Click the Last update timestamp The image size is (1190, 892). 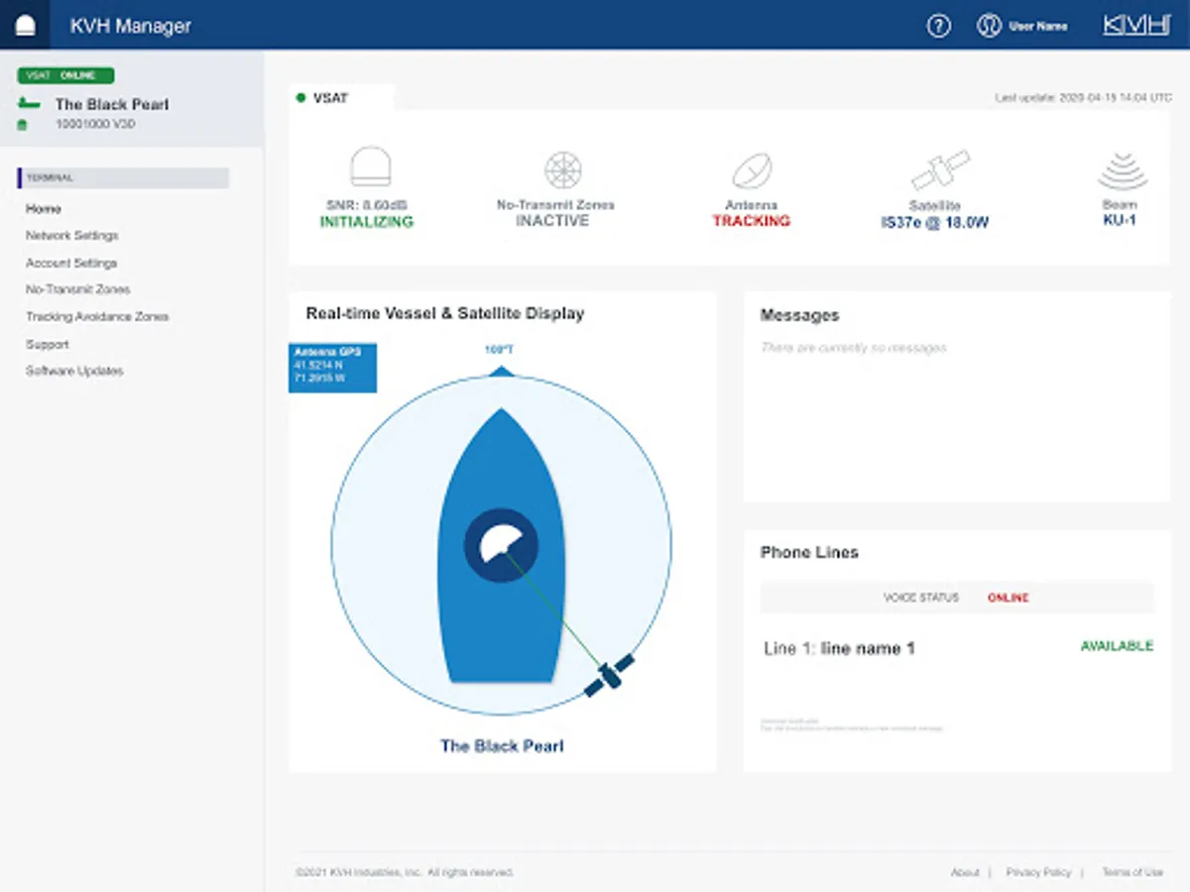[x=1084, y=98]
